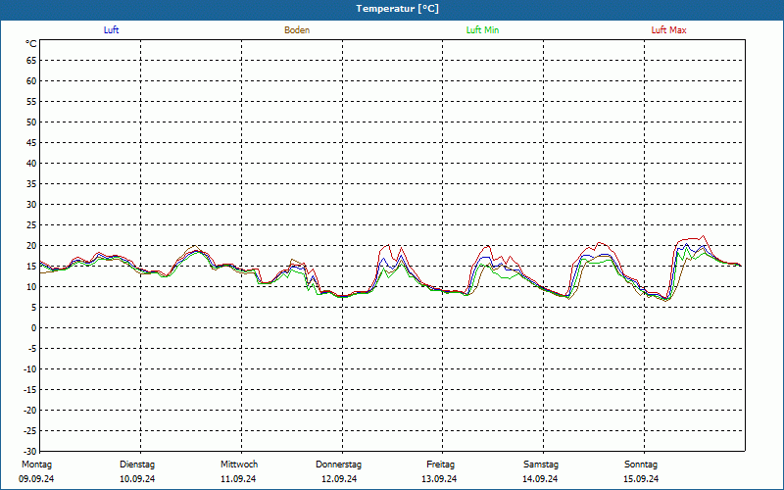Screen dimensions: 784x490
Task: Click the date 13.09.24
Action: [x=439, y=479]
